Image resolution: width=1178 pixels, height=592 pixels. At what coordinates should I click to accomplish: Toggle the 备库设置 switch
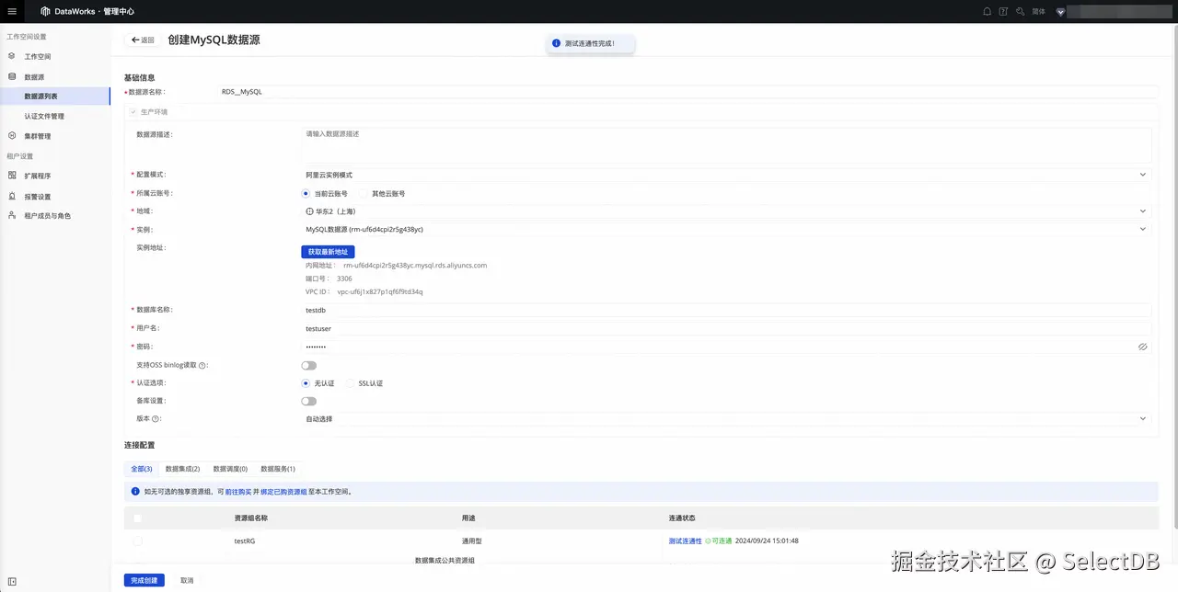pos(308,401)
